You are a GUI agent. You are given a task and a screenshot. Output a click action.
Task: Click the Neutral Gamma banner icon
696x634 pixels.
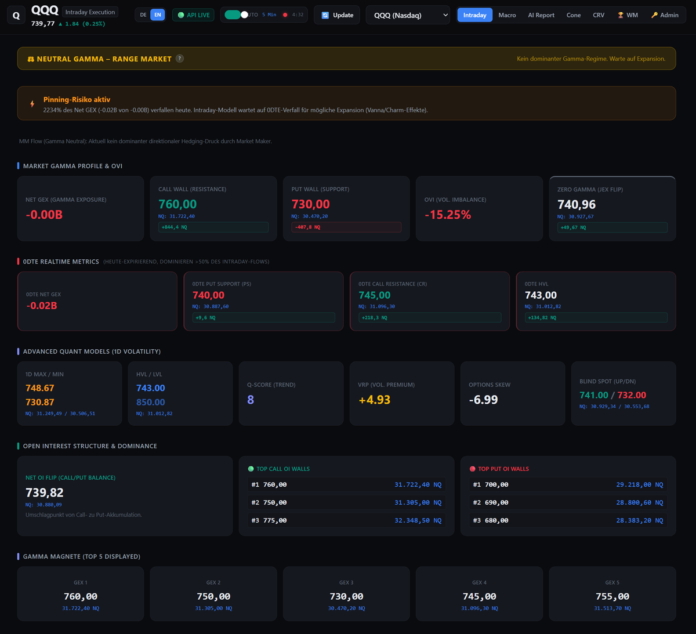point(31,59)
